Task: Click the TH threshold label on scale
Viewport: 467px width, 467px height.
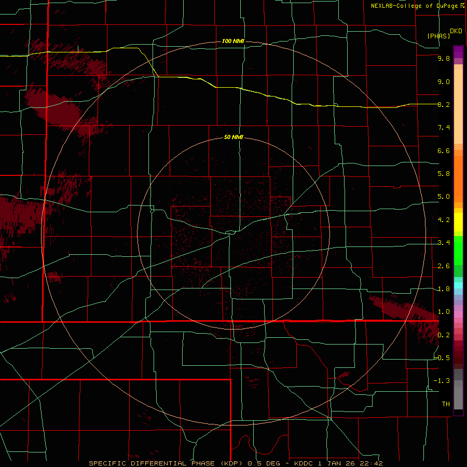Action: 446,404
